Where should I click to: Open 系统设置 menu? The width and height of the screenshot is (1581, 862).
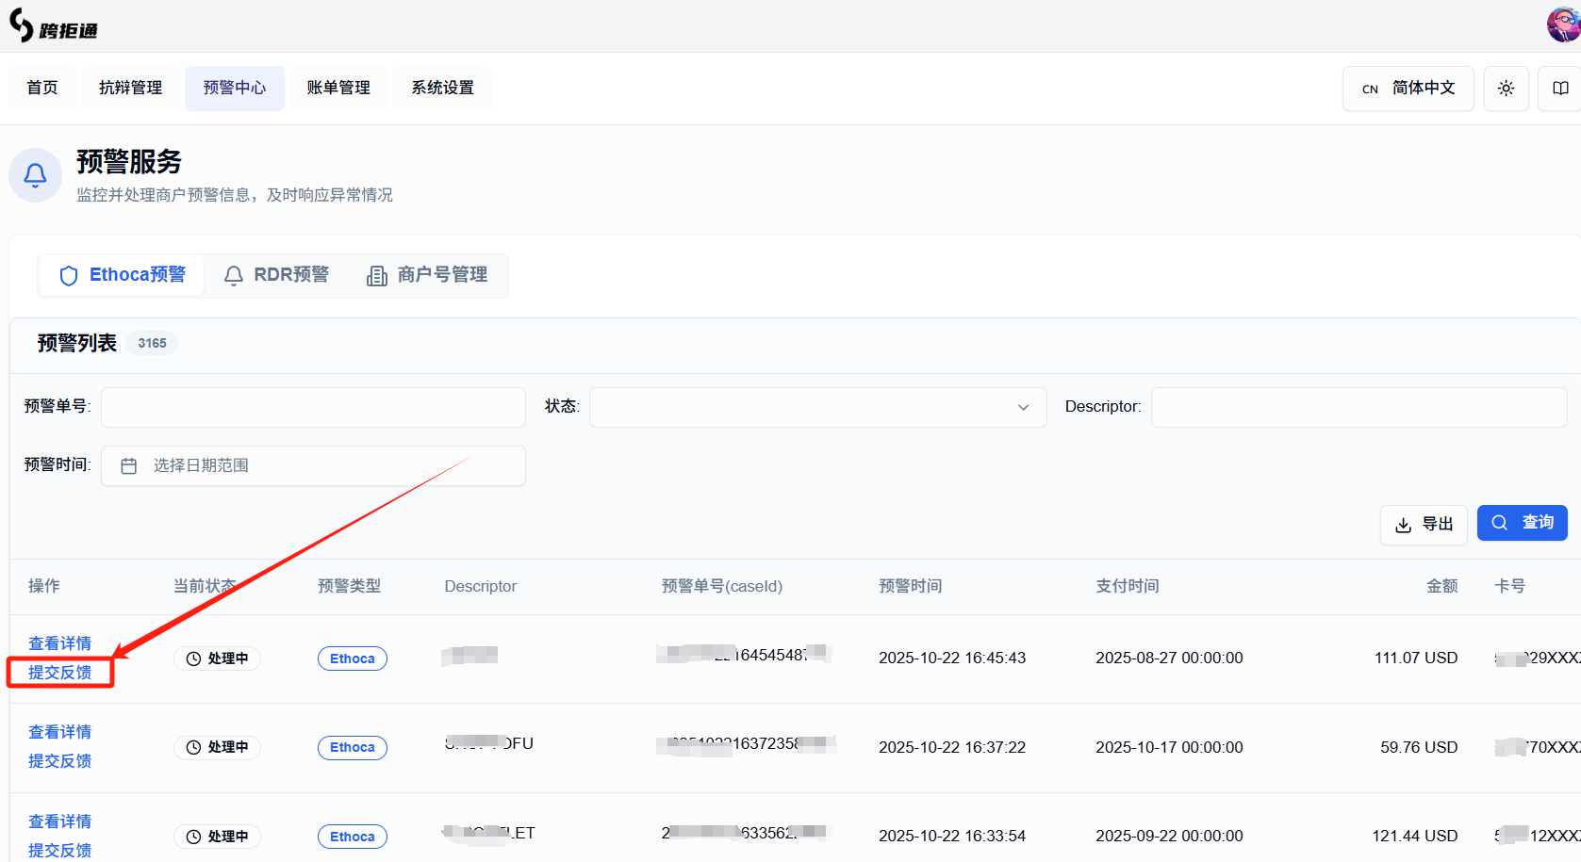[x=442, y=88]
